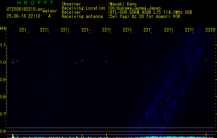Click the 2217 time tick label
Viewport: 217px width, 138px height.
pos(148,30)
